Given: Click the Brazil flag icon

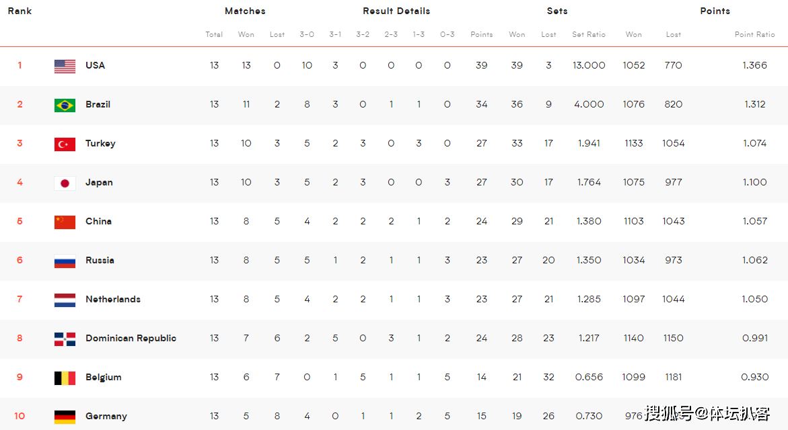Looking at the screenshot, I should pyautogui.click(x=65, y=105).
